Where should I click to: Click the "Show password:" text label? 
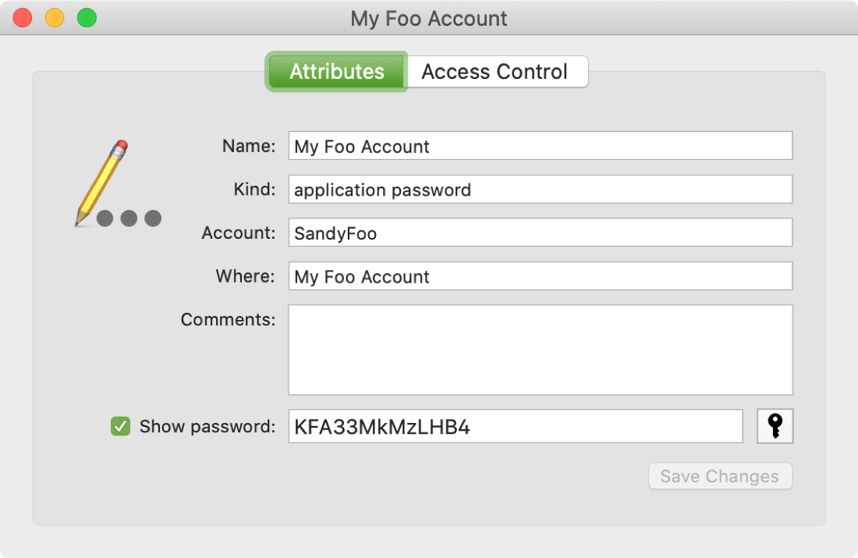click(x=207, y=426)
